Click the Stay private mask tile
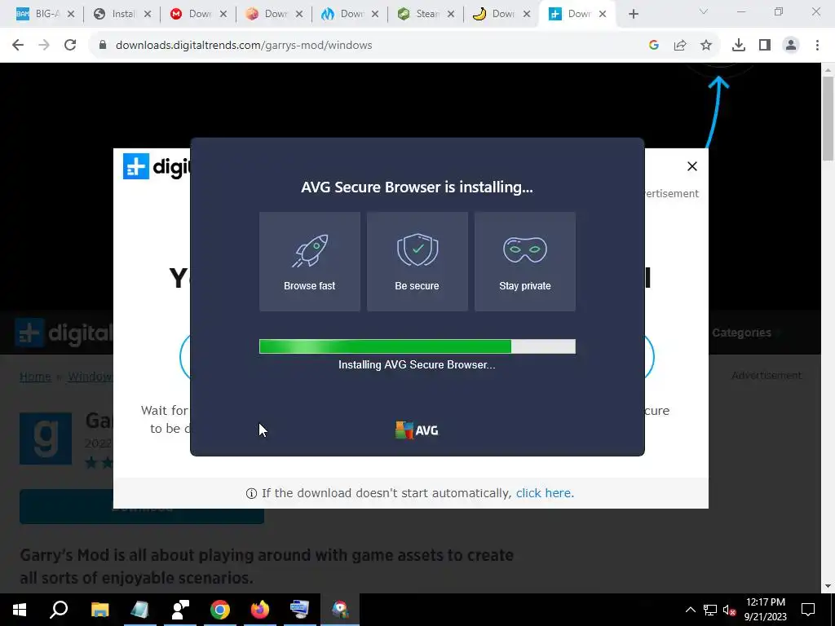The image size is (835, 626). [524, 262]
